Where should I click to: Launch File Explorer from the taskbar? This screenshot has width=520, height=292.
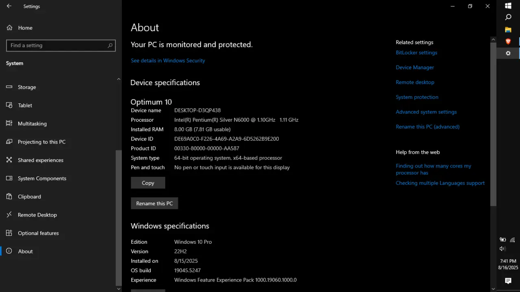pos(508,30)
